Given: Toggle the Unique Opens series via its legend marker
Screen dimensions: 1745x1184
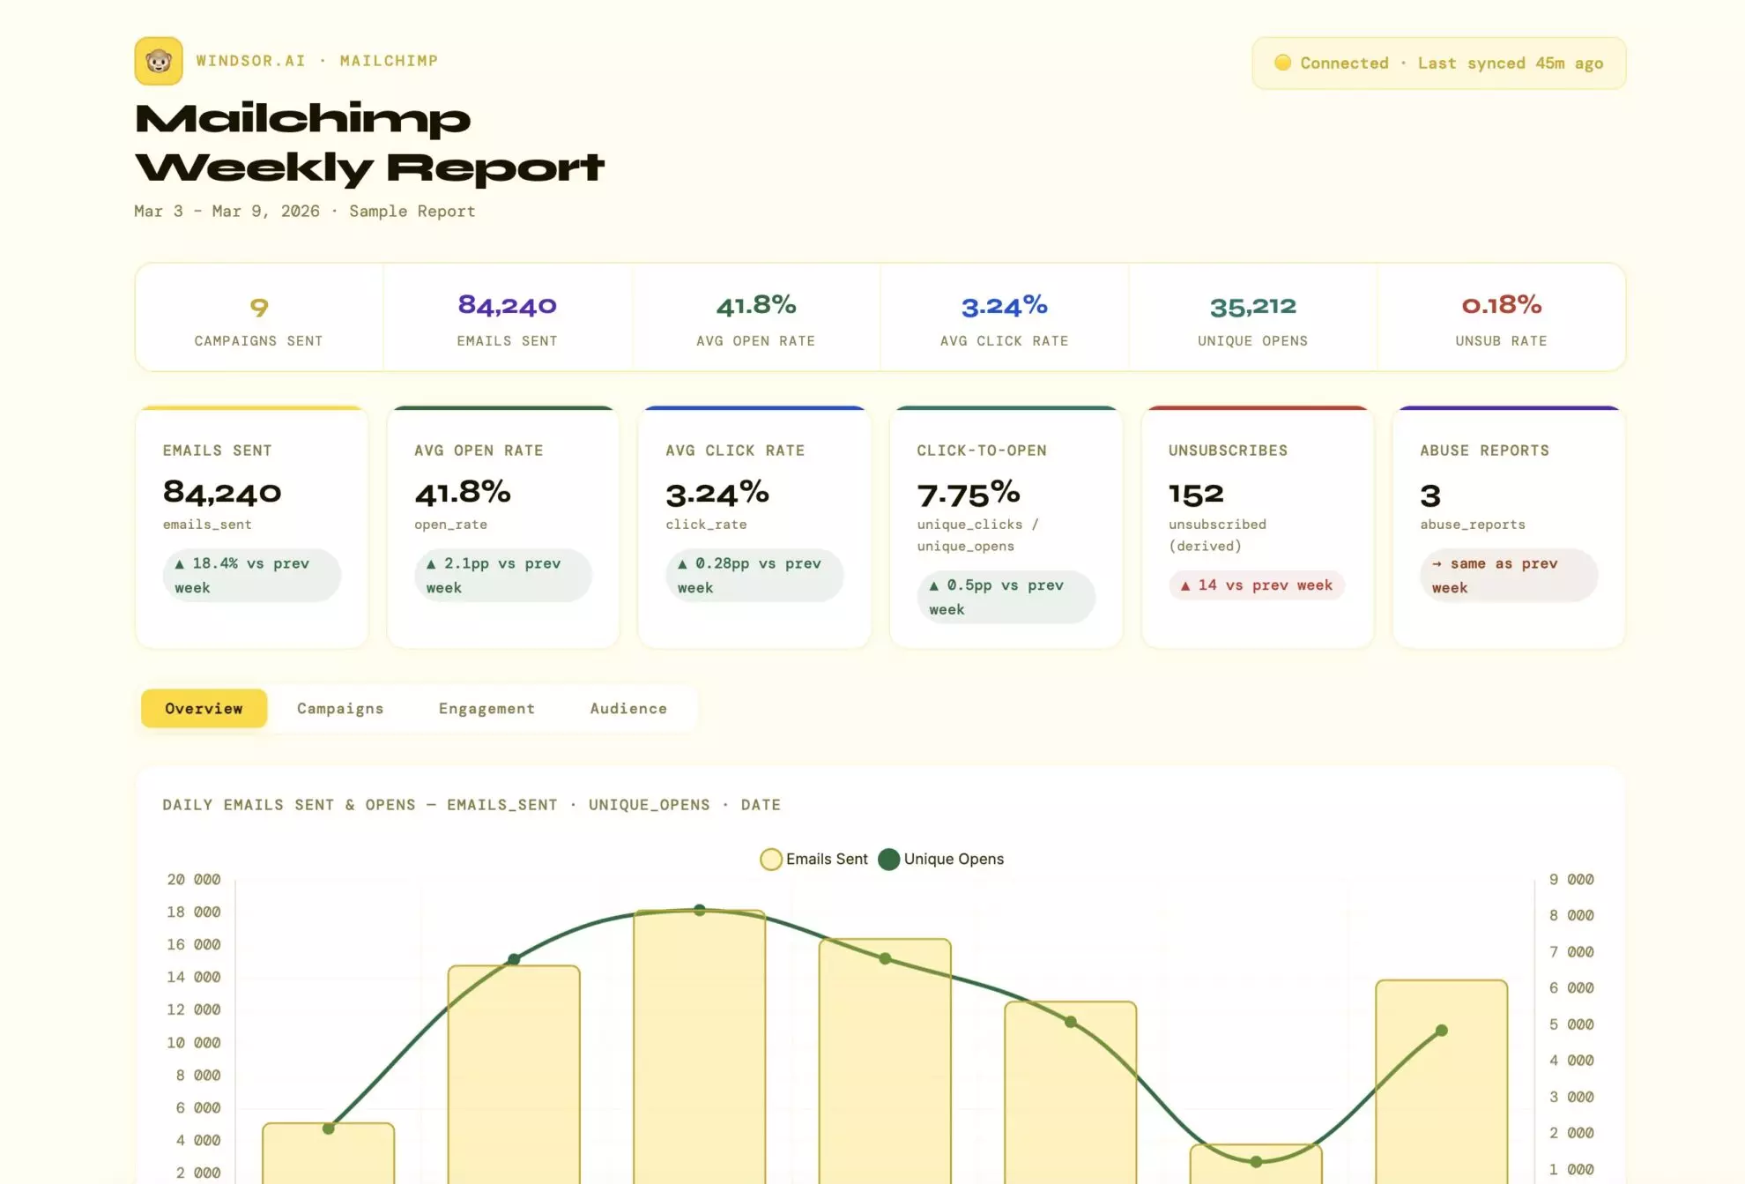Looking at the screenshot, I should [x=888, y=859].
